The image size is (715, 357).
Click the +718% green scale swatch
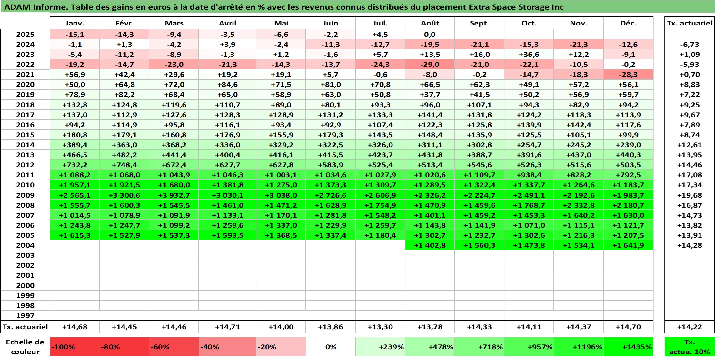pyautogui.click(x=479, y=347)
